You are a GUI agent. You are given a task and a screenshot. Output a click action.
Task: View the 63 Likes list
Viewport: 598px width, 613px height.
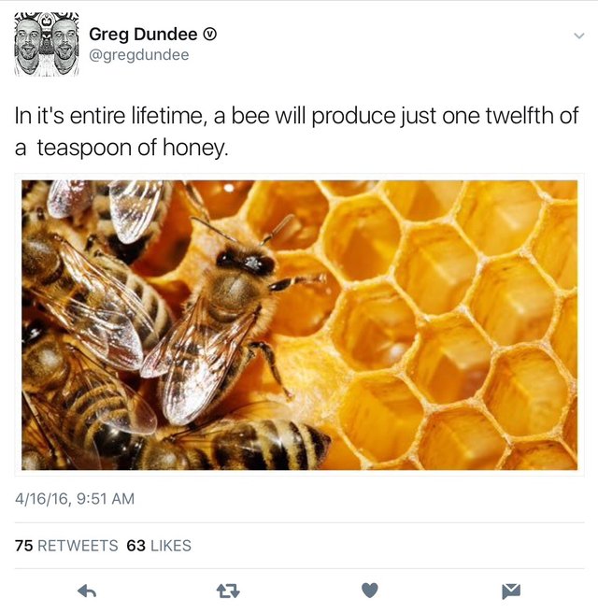coord(159,546)
